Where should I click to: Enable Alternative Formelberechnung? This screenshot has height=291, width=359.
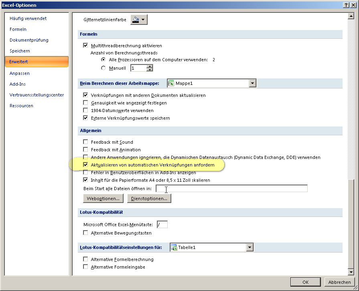(x=85, y=259)
